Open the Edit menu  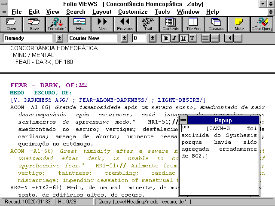tap(34, 12)
